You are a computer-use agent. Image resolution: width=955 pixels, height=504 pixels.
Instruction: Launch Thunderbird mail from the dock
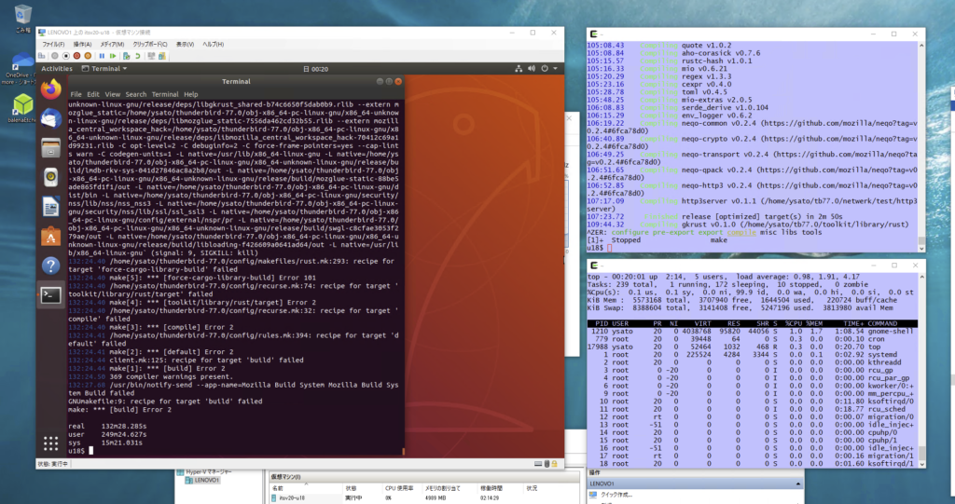point(50,118)
